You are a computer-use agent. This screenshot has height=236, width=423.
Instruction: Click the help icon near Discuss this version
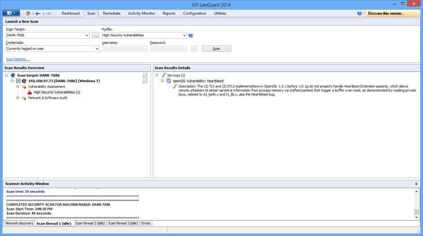click(x=359, y=13)
